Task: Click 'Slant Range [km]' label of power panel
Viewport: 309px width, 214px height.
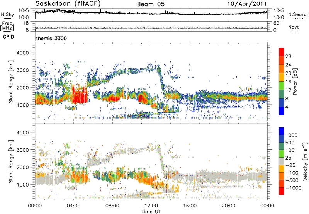Action: coord(11,82)
